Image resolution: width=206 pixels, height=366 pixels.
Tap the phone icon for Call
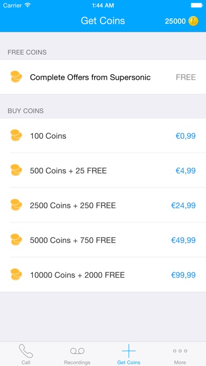pos(26,351)
